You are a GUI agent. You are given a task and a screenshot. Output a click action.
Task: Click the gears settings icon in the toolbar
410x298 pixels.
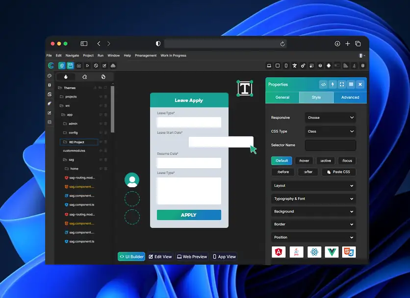tap(303, 66)
